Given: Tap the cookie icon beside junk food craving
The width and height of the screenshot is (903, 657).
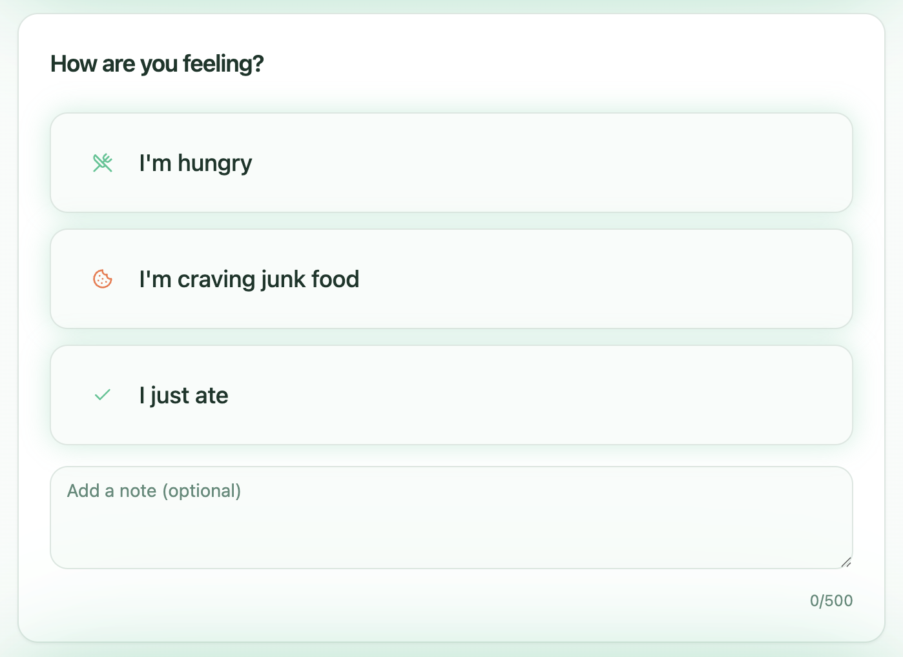Looking at the screenshot, I should [103, 279].
